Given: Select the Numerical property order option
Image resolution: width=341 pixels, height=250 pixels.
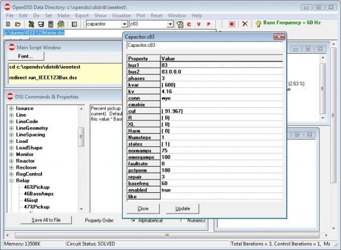Looking at the screenshot, I should coord(182,220).
